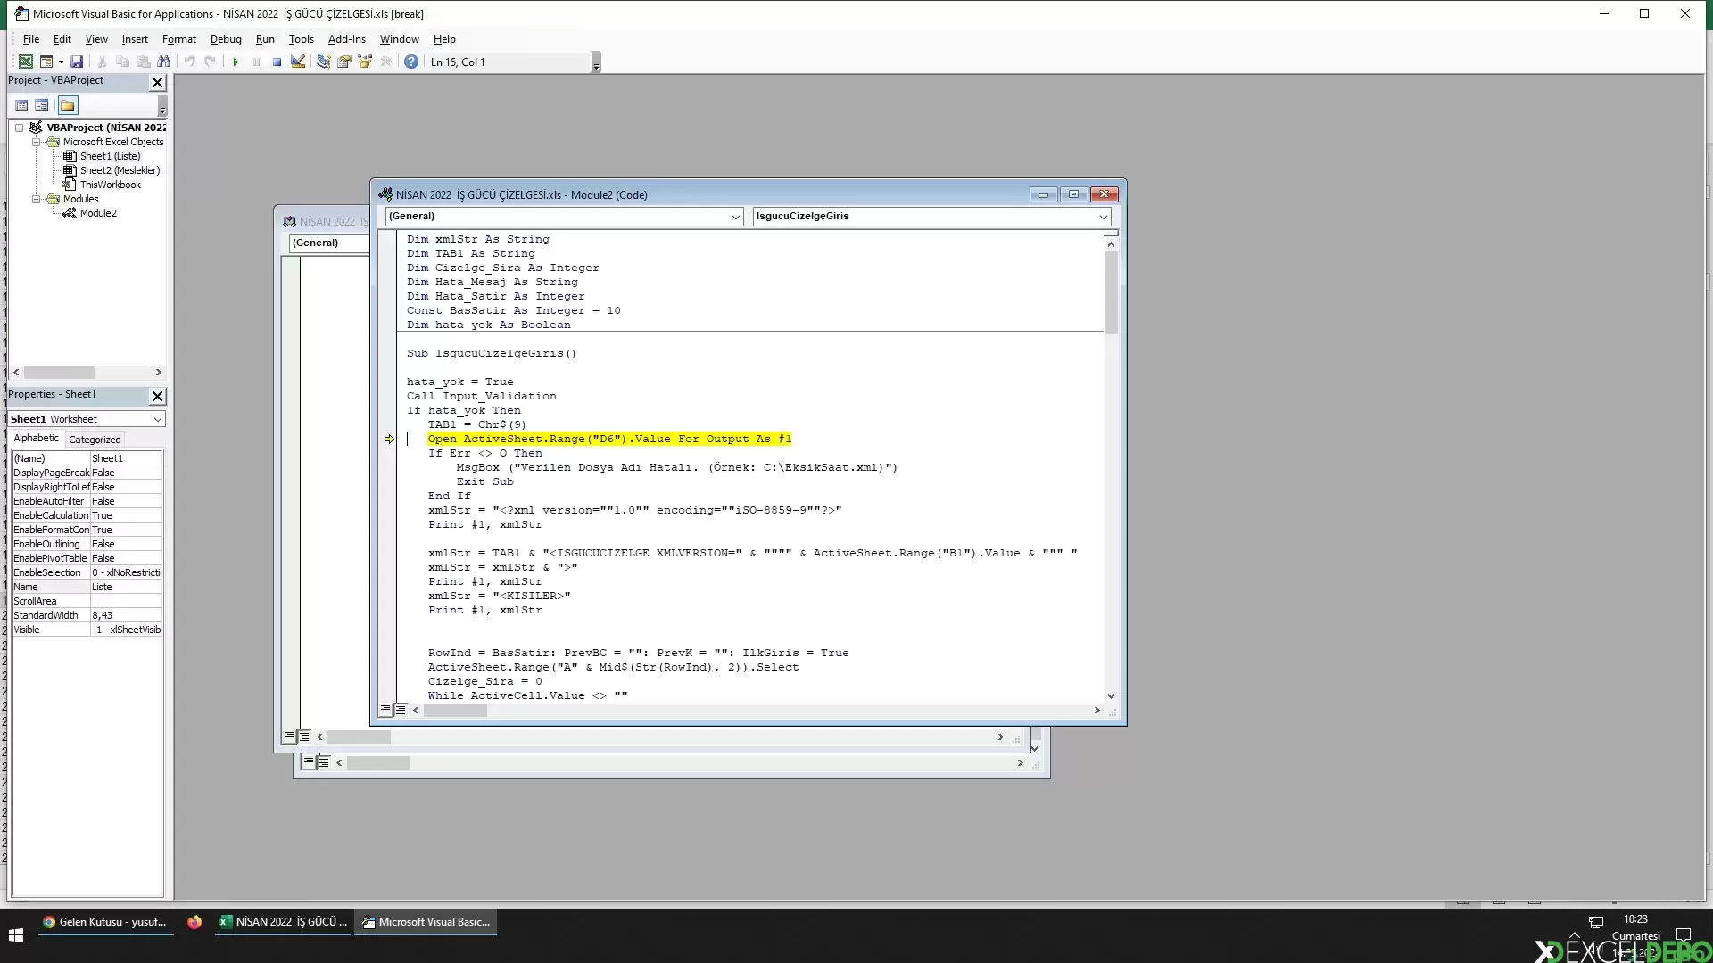Click the Toolbox toolbar icon
The width and height of the screenshot is (1713, 963).
click(385, 62)
